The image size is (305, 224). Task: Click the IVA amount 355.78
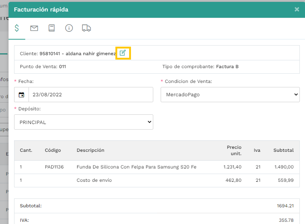(286, 220)
